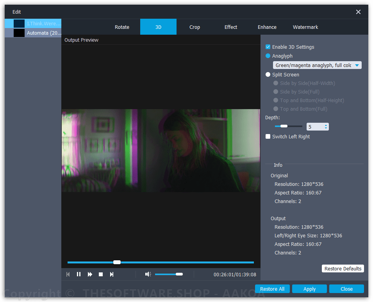The image size is (373, 302).
Task: Enable Switch Left Right checkbox
Action: tap(268, 136)
